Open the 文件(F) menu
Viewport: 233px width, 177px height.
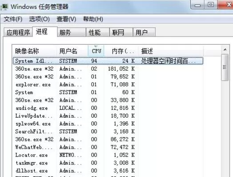13,19
